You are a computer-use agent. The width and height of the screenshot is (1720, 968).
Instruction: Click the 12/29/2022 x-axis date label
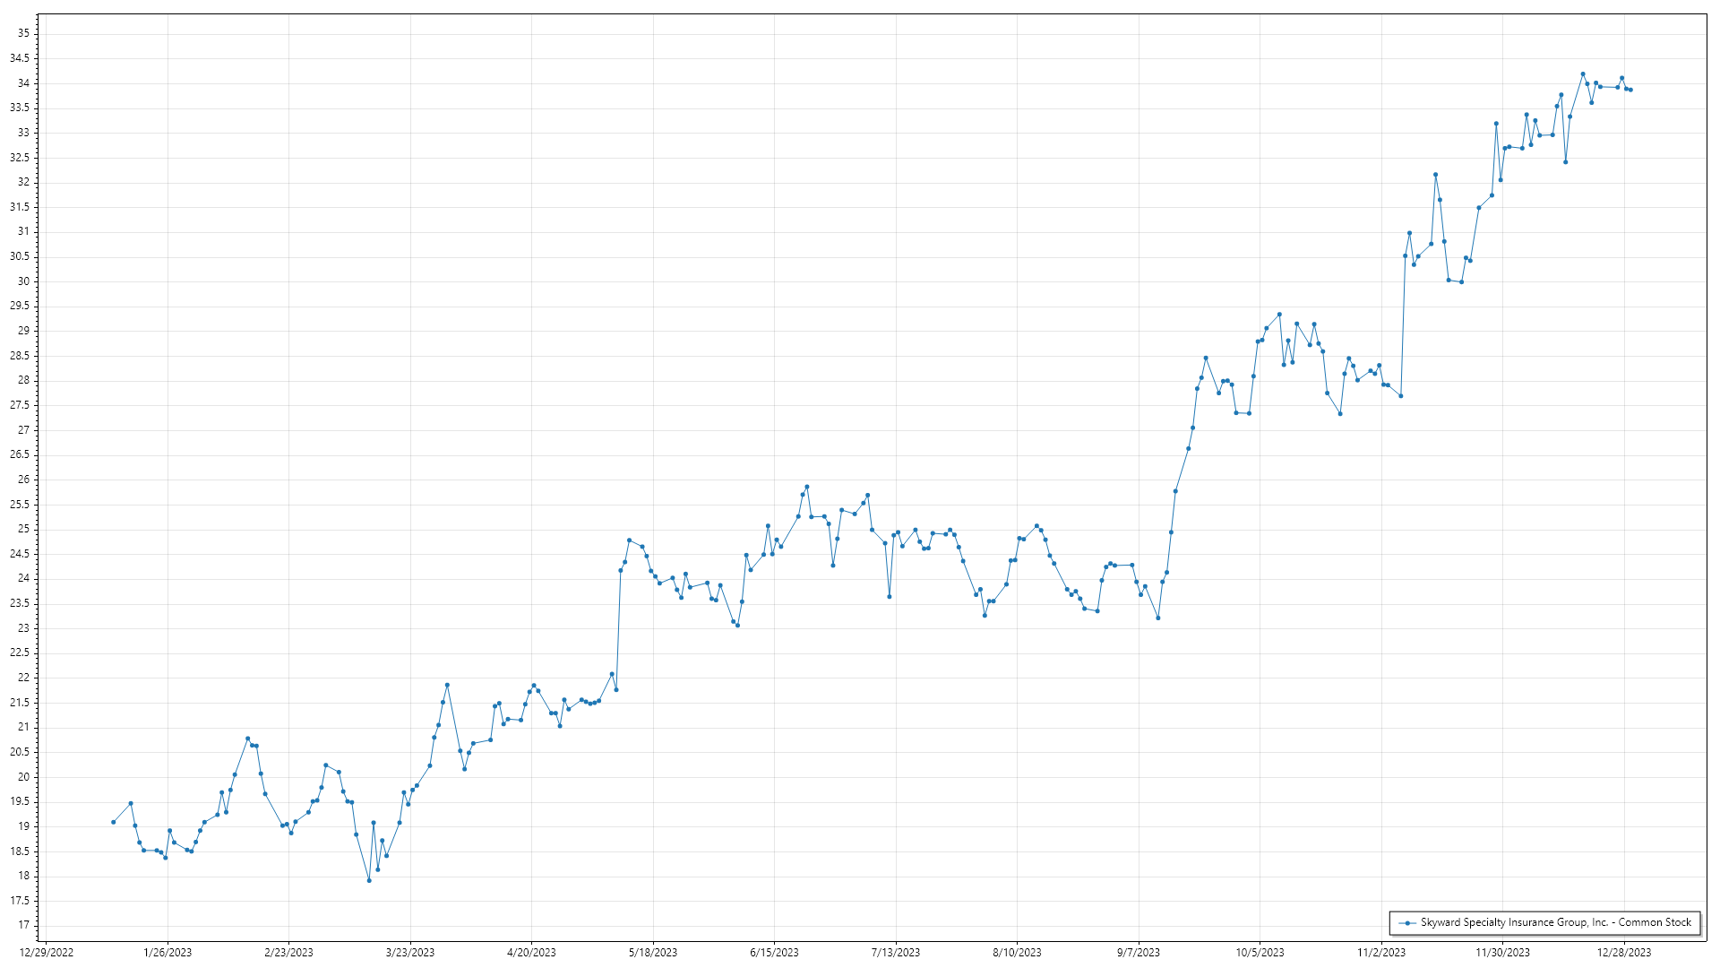point(47,953)
